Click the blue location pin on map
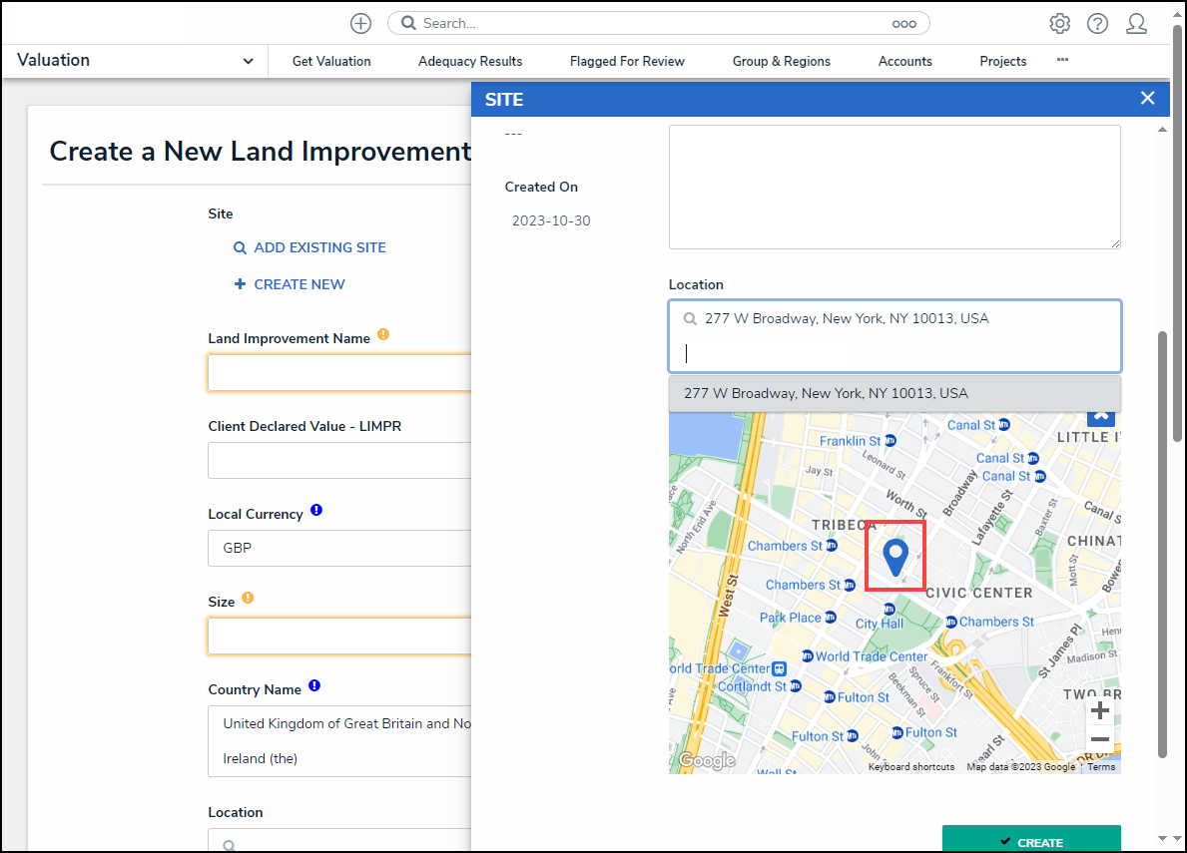Screen dimensions: 1187x853 coord(895,558)
